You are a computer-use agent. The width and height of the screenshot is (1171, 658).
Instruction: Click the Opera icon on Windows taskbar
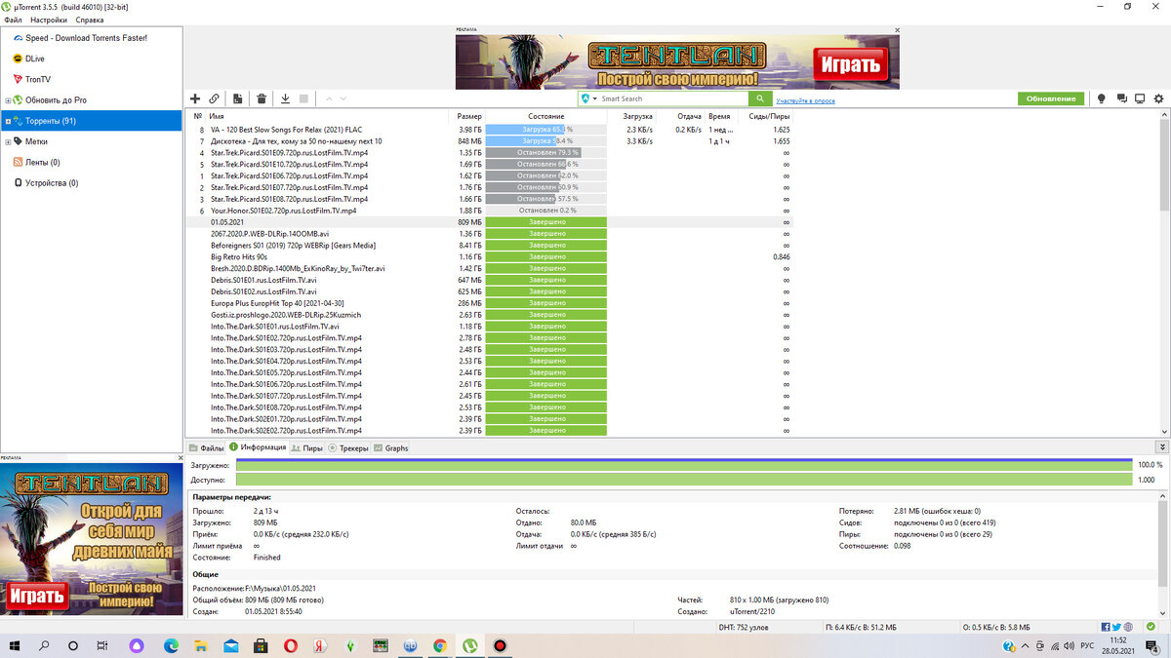(291, 645)
